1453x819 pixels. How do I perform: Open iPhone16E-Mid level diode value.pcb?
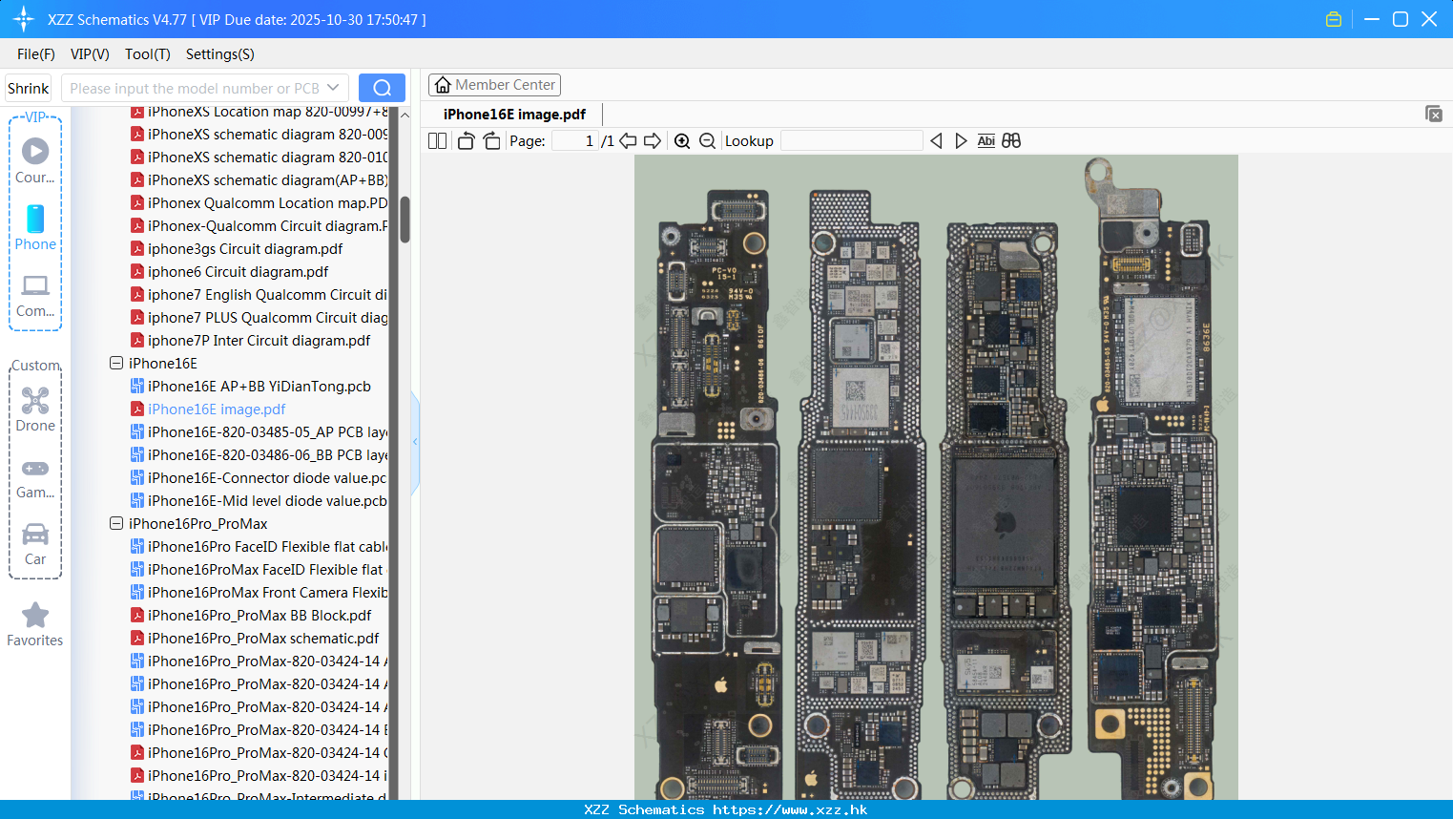pos(259,501)
